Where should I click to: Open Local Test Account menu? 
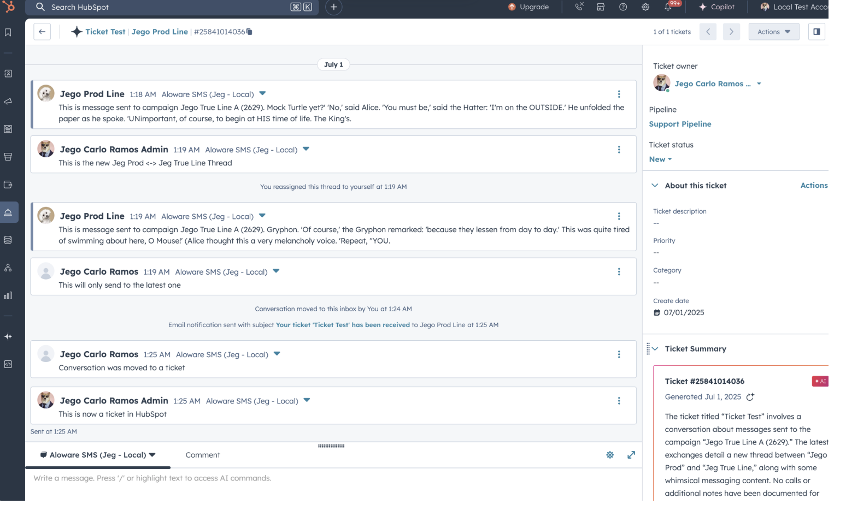pos(794,7)
